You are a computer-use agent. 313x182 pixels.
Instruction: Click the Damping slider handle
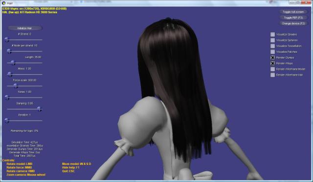coord(39,109)
